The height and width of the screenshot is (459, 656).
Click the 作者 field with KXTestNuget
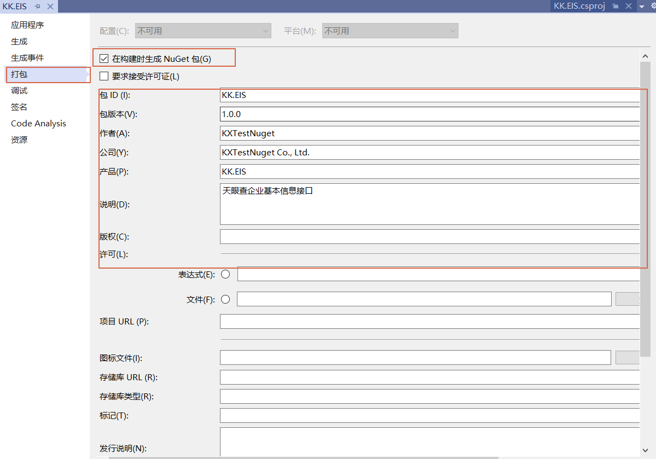pyautogui.click(x=429, y=133)
